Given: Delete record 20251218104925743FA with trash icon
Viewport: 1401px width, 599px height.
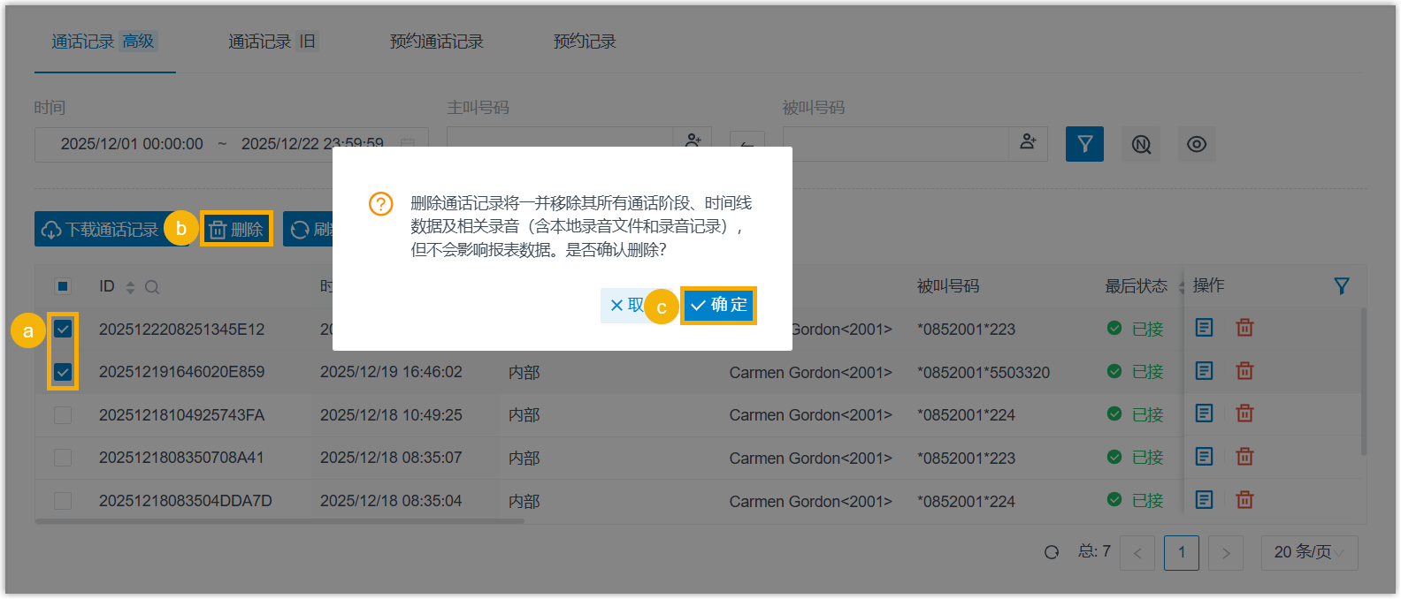Looking at the screenshot, I should pyautogui.click(x=1244, y=413).
